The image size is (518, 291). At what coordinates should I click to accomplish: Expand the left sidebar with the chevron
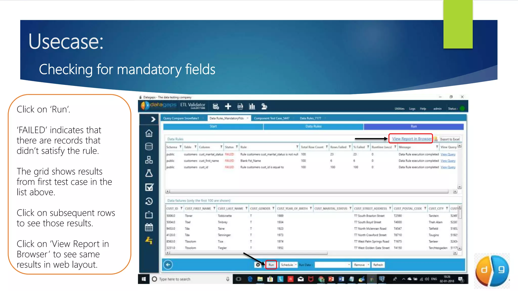click(153, 119)
